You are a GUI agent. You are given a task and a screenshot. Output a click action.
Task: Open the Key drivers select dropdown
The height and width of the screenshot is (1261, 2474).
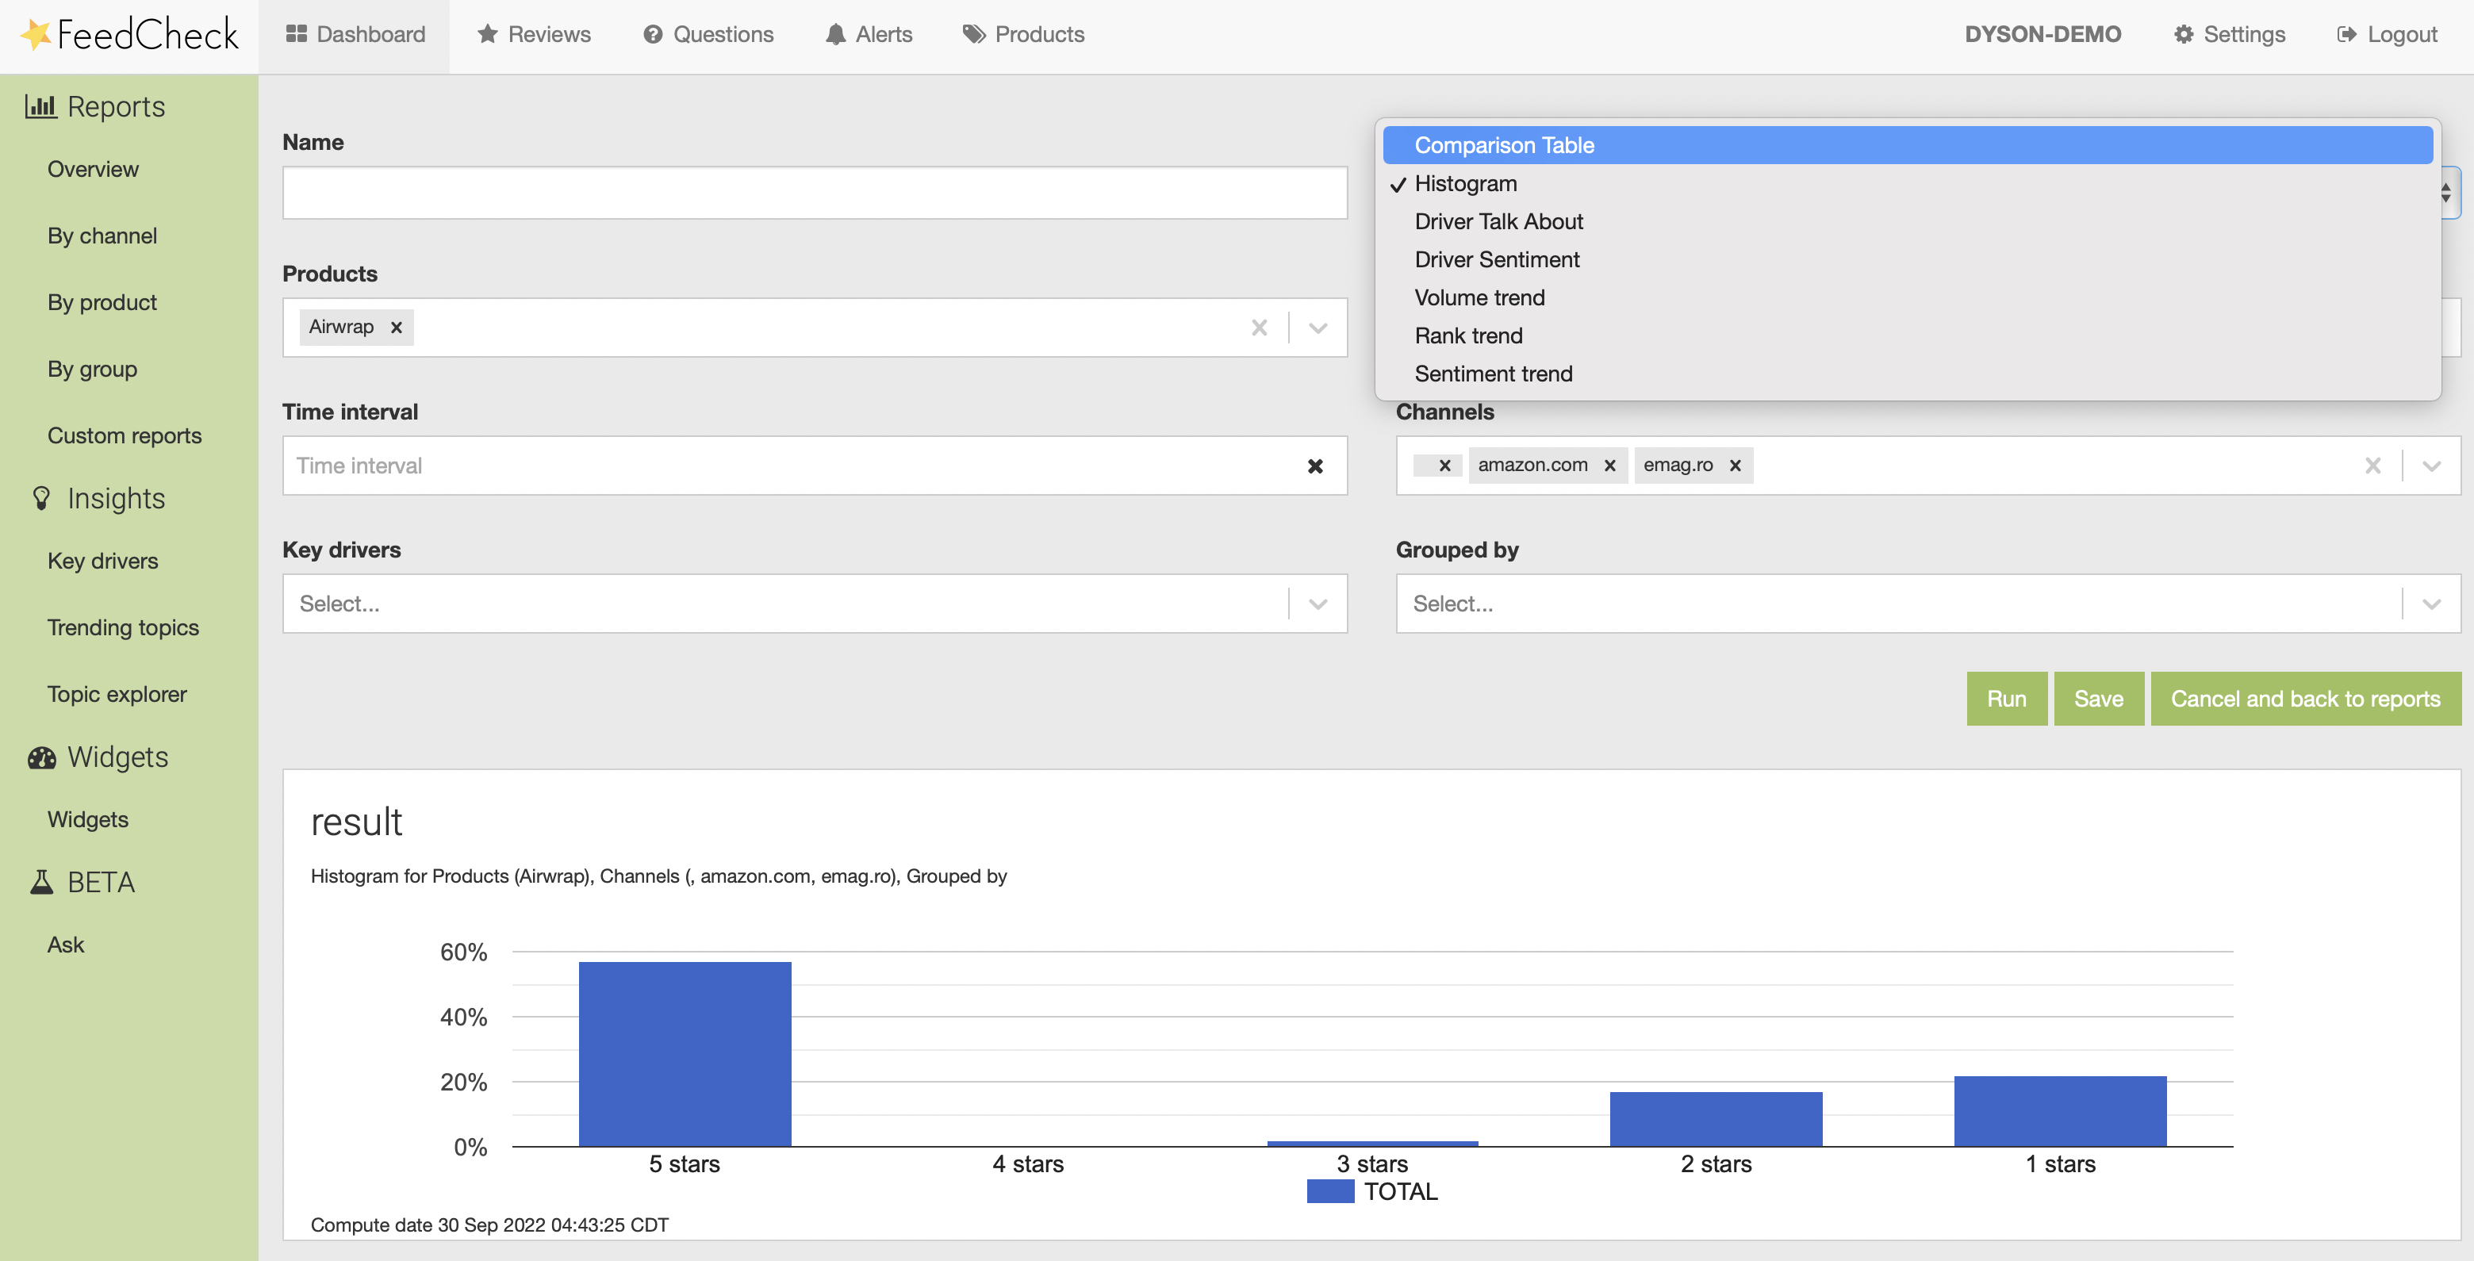pos(815,604)
